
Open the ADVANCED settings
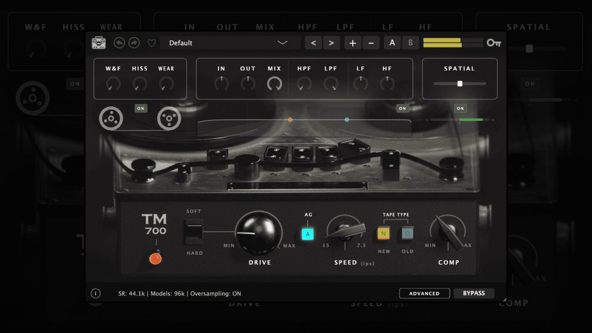point(424,293)
